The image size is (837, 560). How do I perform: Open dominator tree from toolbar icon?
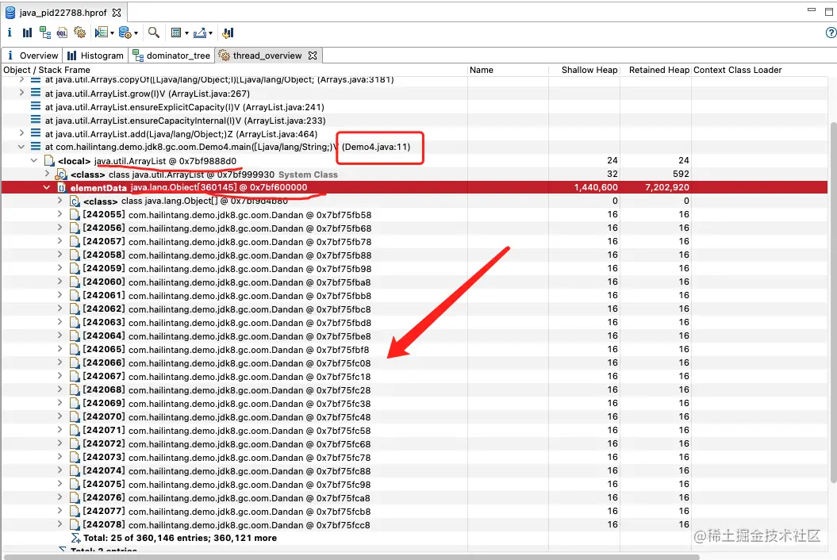coord(45,33)
